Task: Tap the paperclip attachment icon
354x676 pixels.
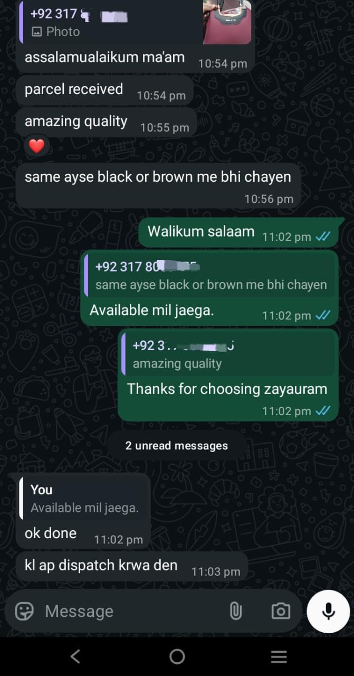Action: [x=235, y=611]
